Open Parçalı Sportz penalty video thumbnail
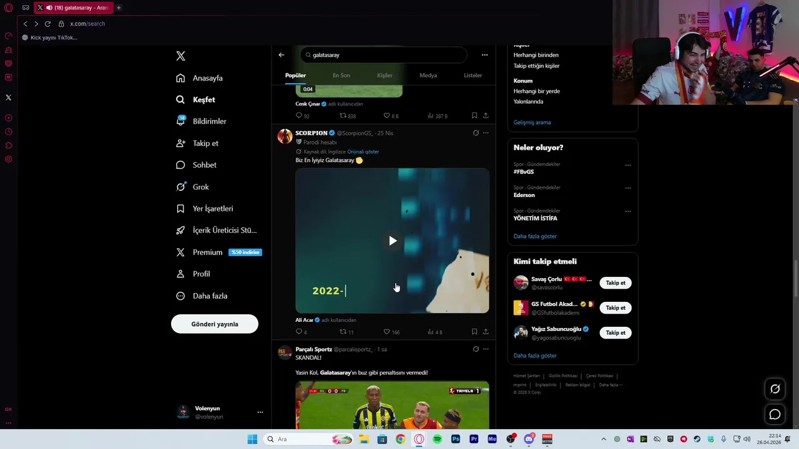The width and height of the screenshot is (799, 449). point(392,405)
